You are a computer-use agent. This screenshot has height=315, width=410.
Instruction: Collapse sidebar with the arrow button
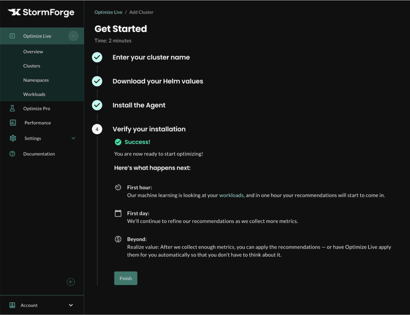pyautogui.click(x=71, y=282)
